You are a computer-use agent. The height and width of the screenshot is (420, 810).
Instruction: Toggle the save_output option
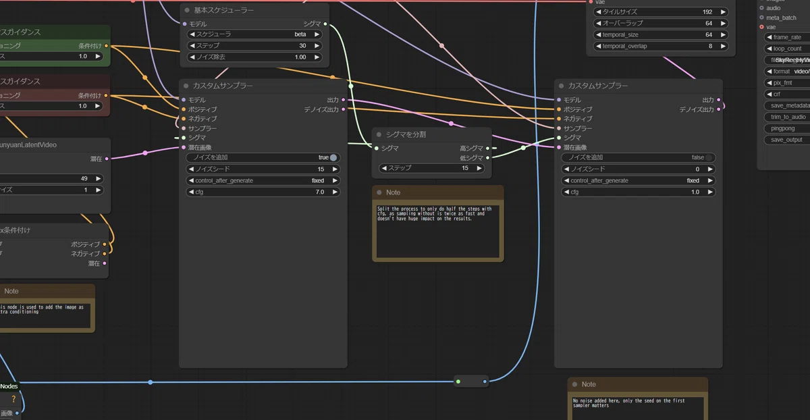pos(787,140)
